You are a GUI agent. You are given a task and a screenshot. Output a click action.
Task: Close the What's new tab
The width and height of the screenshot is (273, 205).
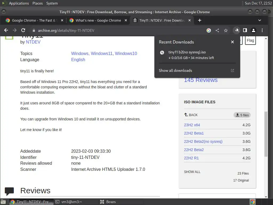coord(126,20)
